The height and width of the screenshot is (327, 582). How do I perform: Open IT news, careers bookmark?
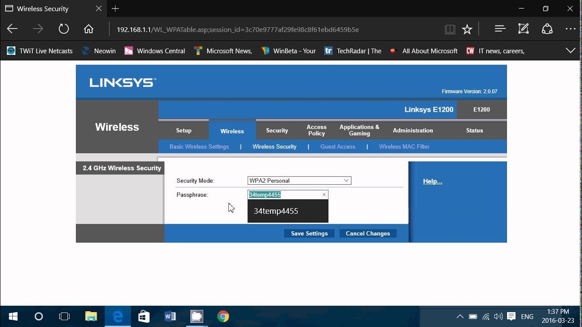pos(495,51)
